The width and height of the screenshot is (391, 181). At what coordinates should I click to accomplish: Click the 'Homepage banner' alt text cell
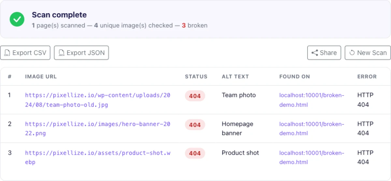(x=238, y=128)
